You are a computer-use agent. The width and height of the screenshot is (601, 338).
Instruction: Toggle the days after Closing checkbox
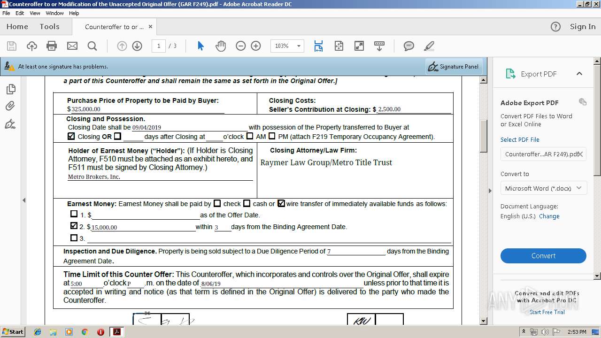pos(117,136)
